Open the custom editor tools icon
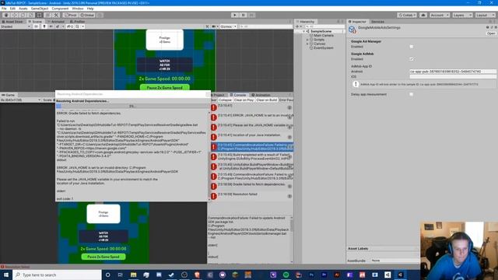The width and height of the screenshot is (498, 280). point(56,15)
